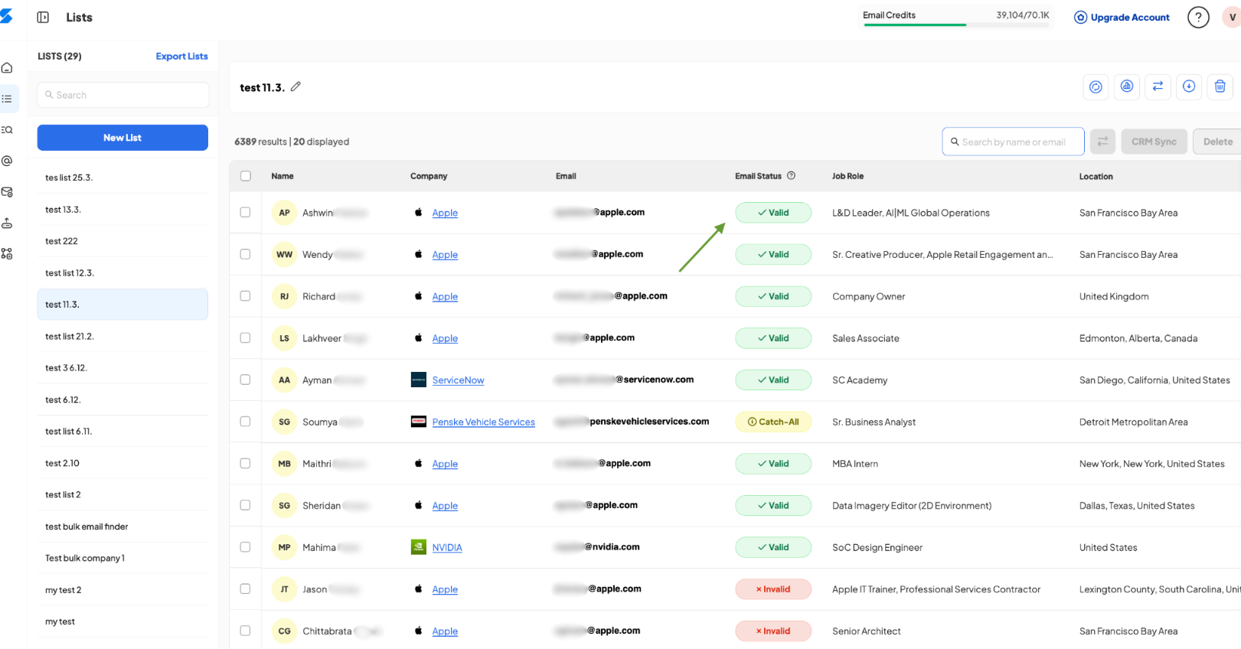
Task: Open the Home icon in left rail
Action: pos(7,68)
